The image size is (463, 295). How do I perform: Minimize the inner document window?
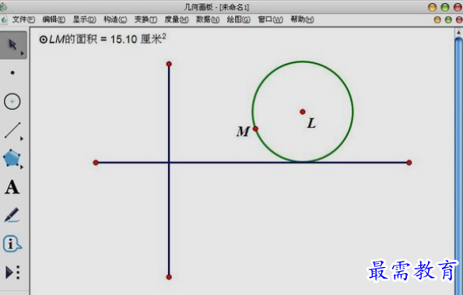[x=437, y=19]
